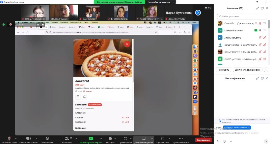Screen dimensions: 270x144
Task: Open Notes in bottom toolbar
Action: 163,140
